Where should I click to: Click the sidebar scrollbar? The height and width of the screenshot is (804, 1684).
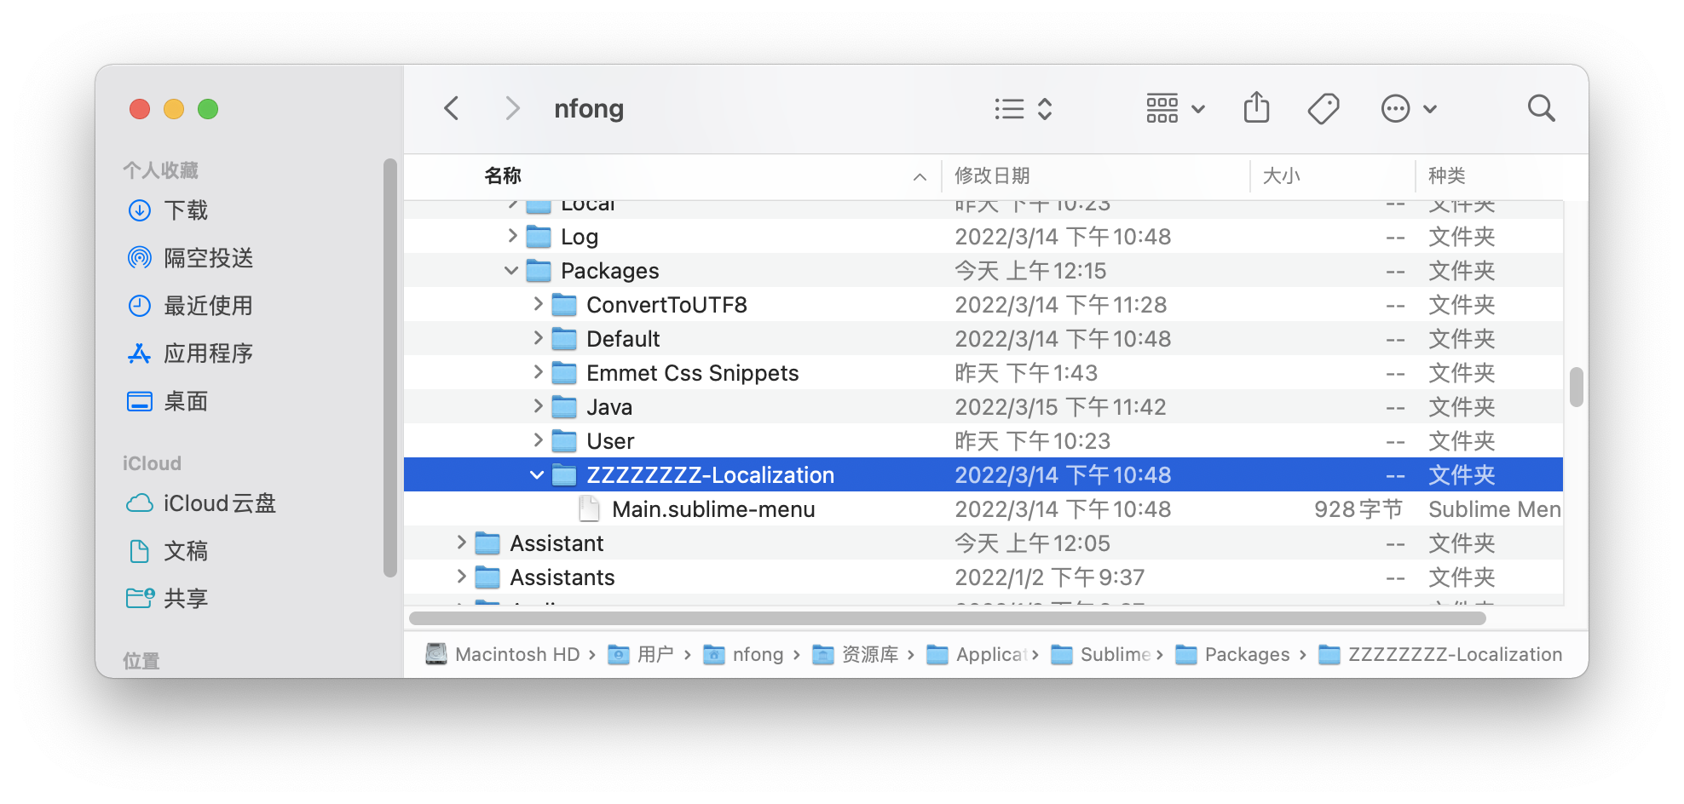(390, 368)
